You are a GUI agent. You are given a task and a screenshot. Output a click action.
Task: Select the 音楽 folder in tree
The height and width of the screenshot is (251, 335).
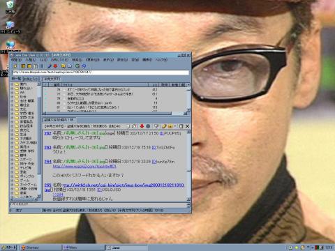pyautogui.click(x=23, y=193)
